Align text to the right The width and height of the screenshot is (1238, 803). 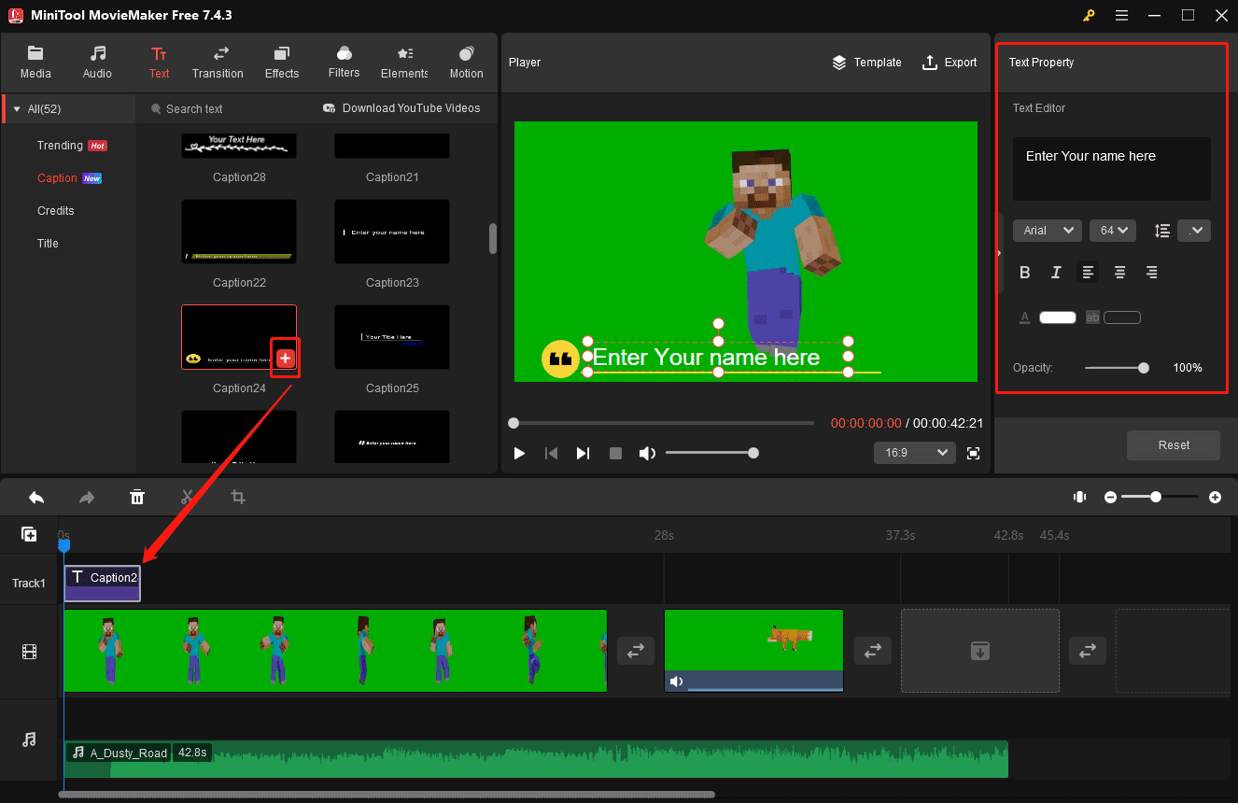1151,273
